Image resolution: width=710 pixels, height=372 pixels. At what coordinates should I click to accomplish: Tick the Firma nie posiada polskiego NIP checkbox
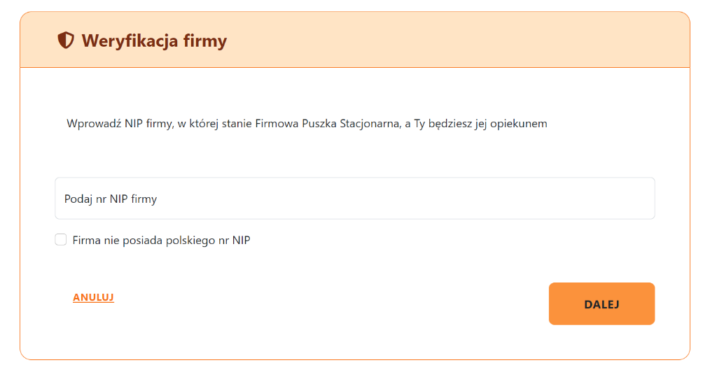(x=61, y=240)
